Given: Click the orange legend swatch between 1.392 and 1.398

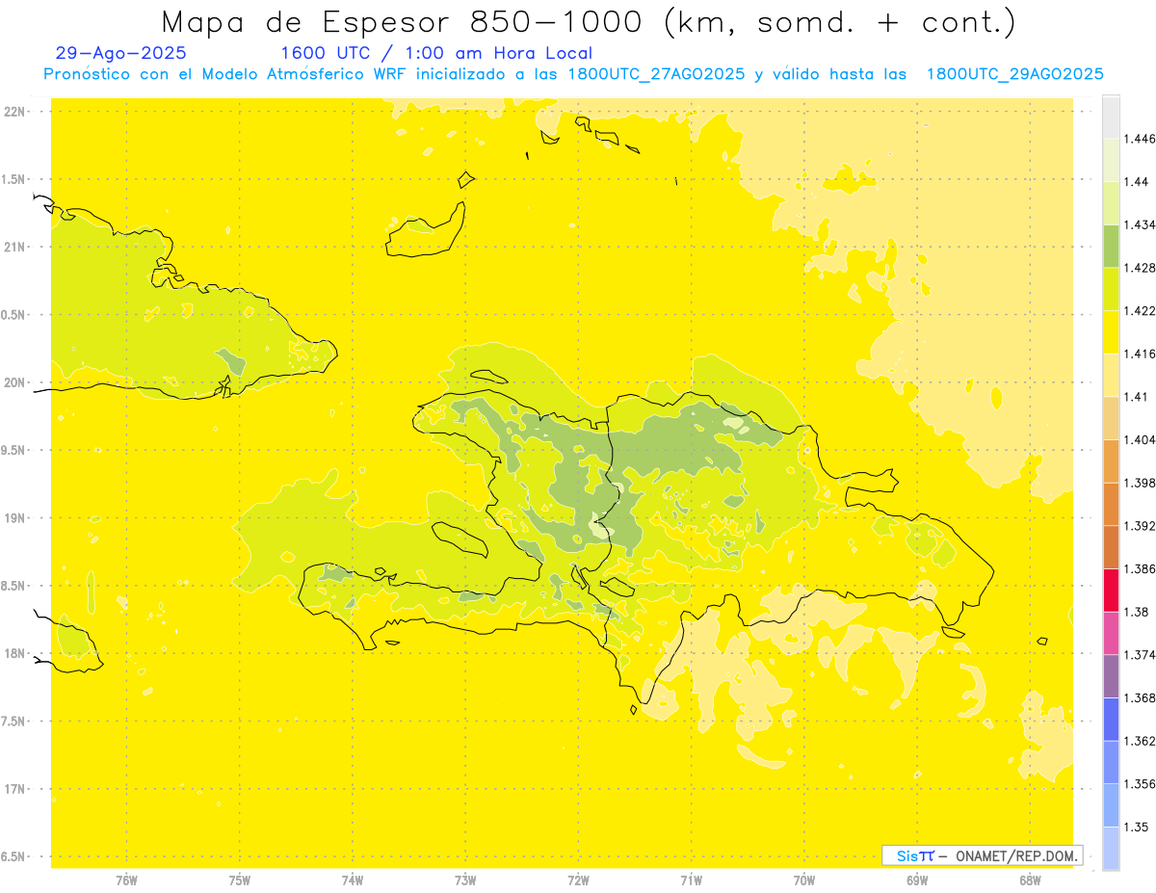Looking at the screenshot, I should (x=1111, y=504).
